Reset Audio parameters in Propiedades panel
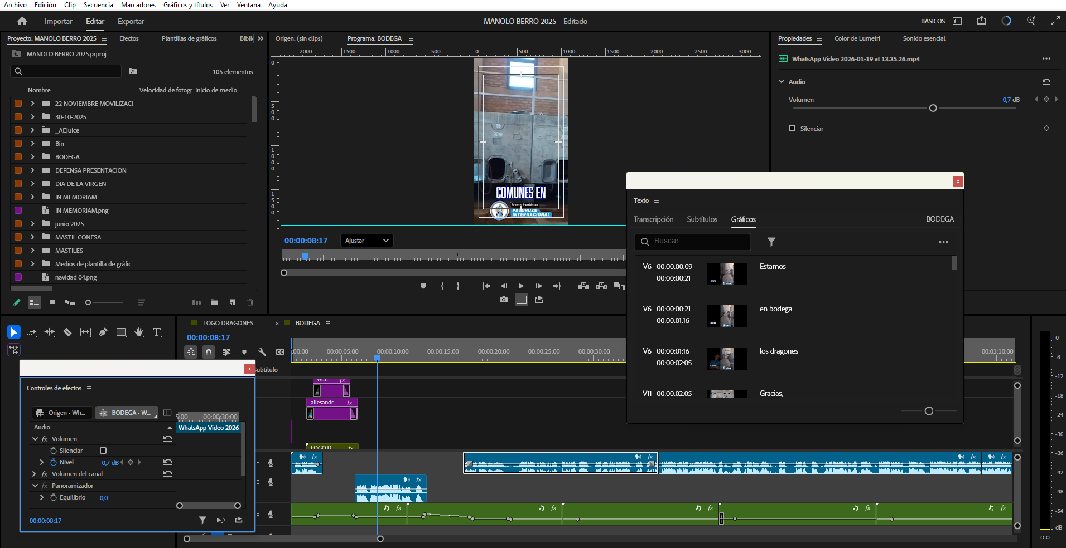The image size is (1066, 548). 1046,82
